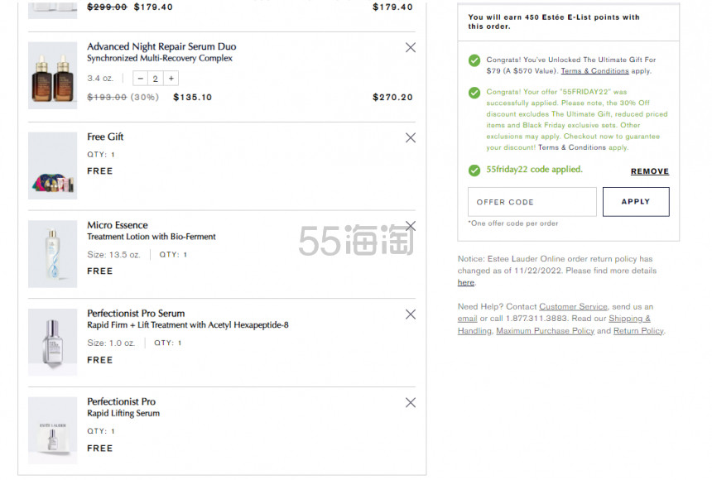Click the green checkmark beside Ultimate Gift message

pos(474,60)
